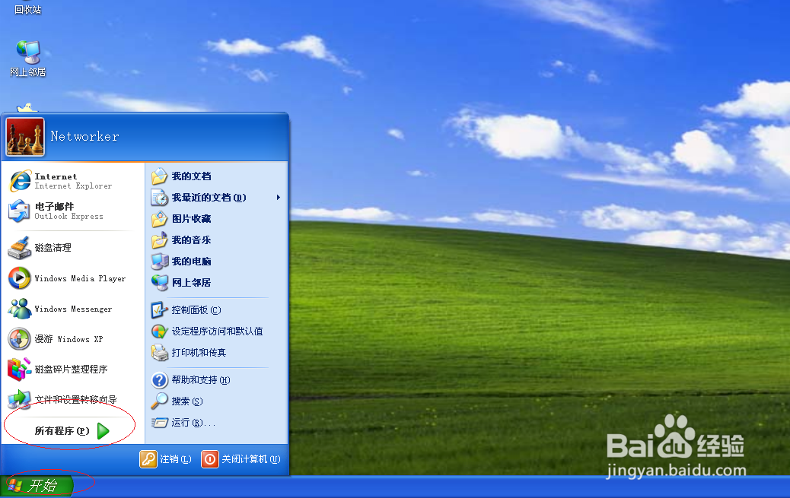Screen dimensions: 790x498
Task: Open Windows Messenger icon
Action: coord(19,309)
